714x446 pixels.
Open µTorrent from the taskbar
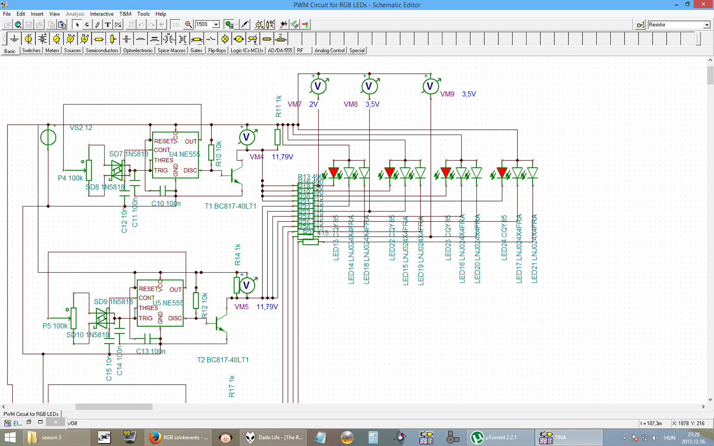(500, 437)
